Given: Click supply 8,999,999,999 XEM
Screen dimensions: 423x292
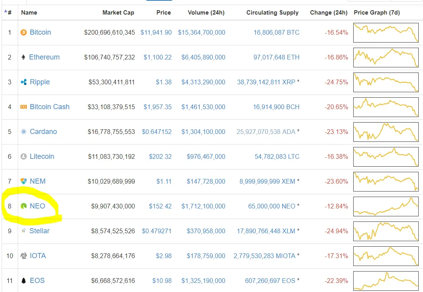Looking at the screenshot, I should click(267, 181).
